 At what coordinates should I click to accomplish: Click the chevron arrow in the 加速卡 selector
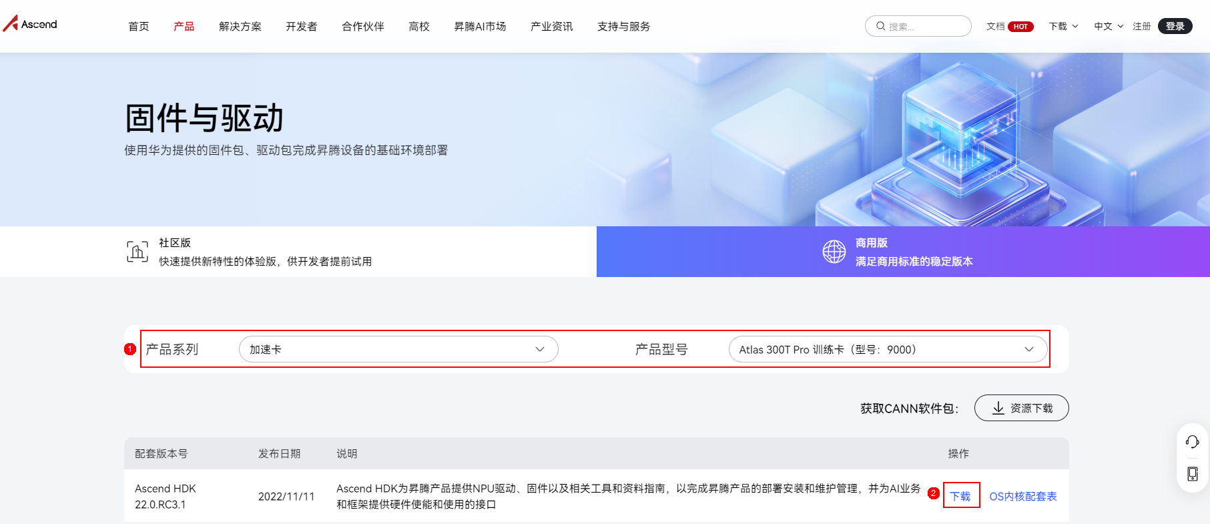coord(540,349)
